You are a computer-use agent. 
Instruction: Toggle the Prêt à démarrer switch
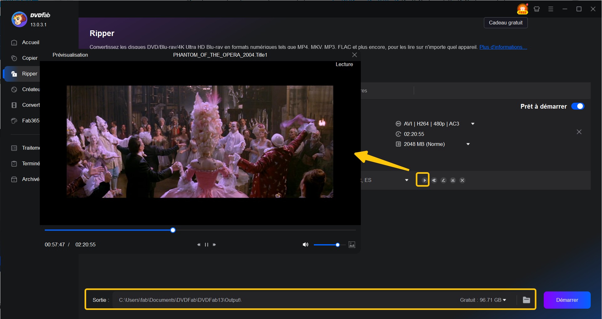click(x=578, y=106)
